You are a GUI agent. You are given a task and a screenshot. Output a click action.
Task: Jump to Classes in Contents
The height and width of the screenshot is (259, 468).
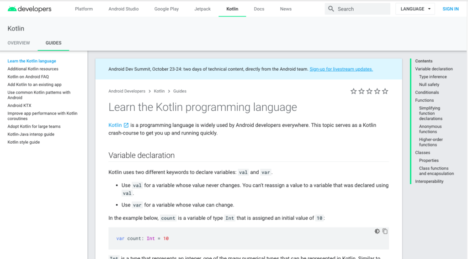click(423, 152)
